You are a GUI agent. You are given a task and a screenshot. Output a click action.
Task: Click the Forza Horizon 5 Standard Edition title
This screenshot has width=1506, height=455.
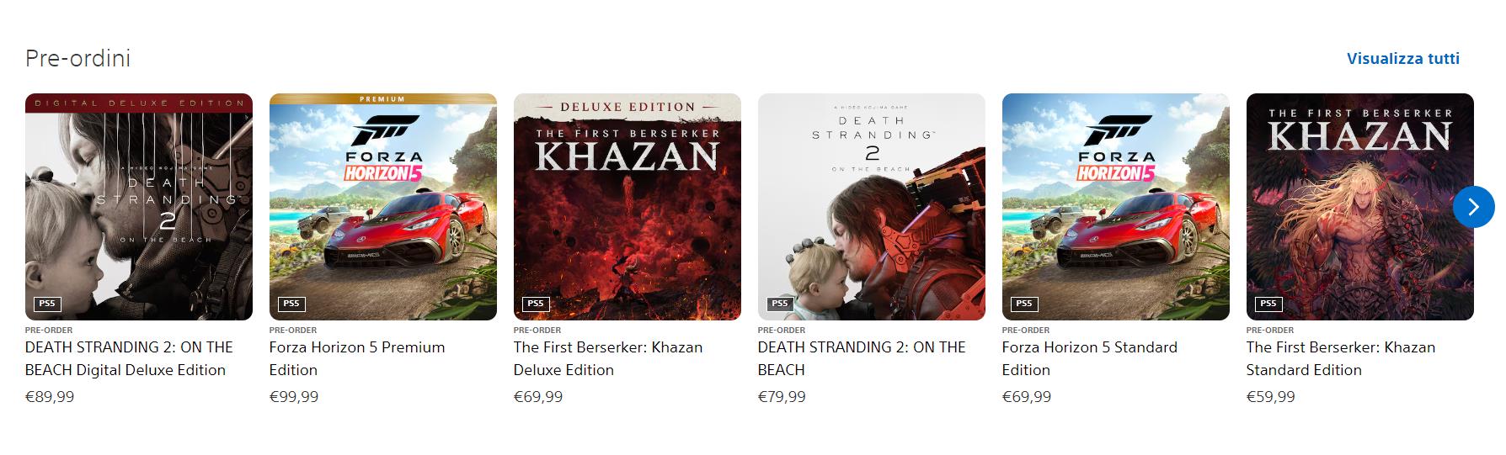[x=1090, y=358]
